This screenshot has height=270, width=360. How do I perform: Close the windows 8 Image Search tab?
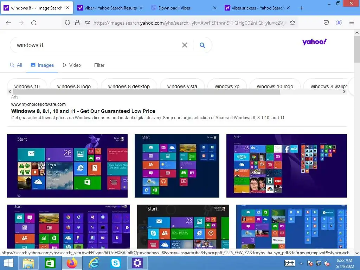(67, 8)
